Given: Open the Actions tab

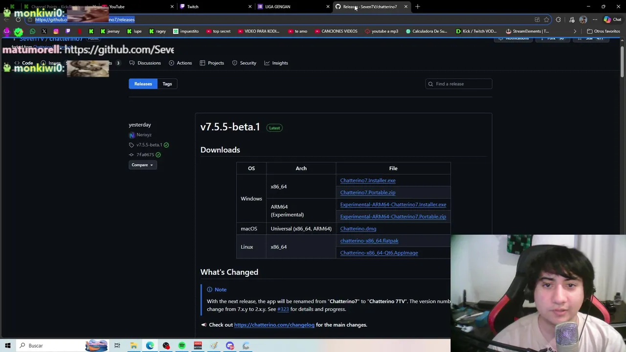Looking at the screenshot, I should [x=180, y=63].
